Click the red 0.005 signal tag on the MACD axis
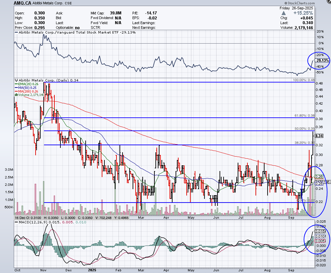The image size is (331, 273). click(320, 241)
